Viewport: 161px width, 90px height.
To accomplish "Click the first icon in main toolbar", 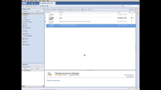I will [23, 6].
